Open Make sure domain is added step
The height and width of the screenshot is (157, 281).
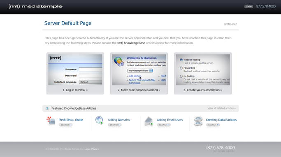[139, 90]
